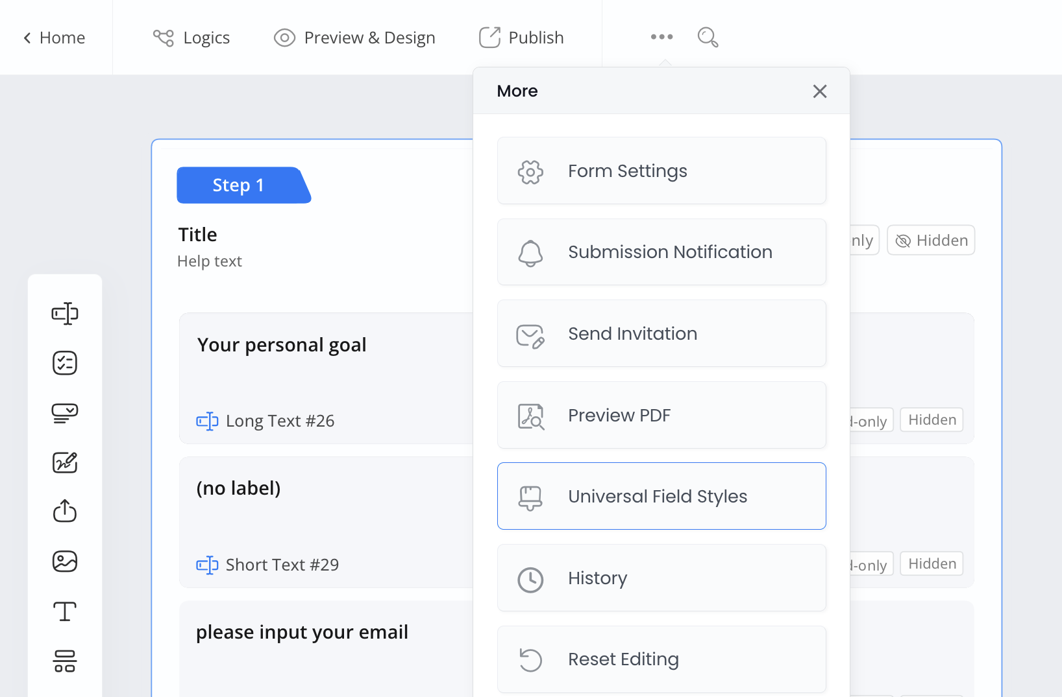Click the dropdown field icon in sidebar

coord(65,413)
